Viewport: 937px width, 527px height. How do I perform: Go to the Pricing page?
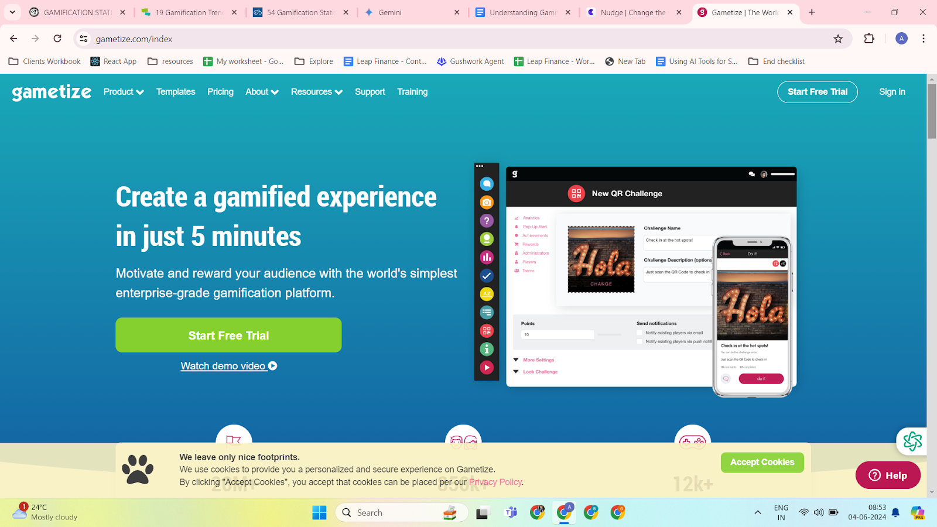(220, 92)
